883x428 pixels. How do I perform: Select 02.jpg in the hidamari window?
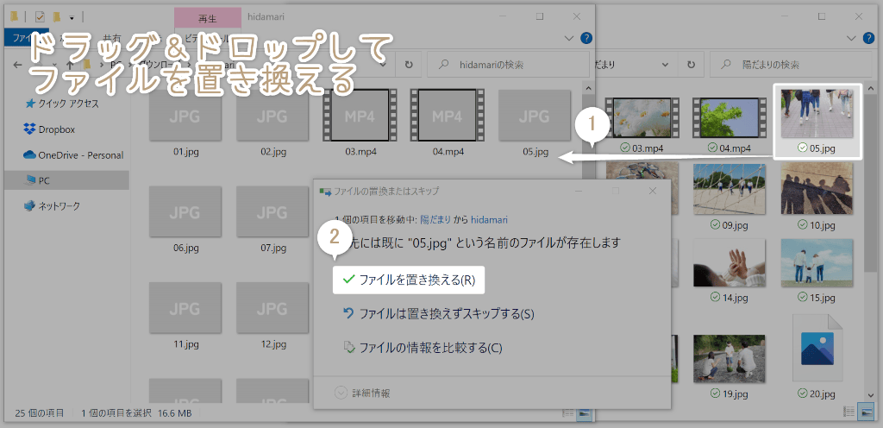[x=272, y=123]
